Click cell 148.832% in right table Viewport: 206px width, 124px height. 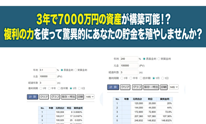coord(165,121)
